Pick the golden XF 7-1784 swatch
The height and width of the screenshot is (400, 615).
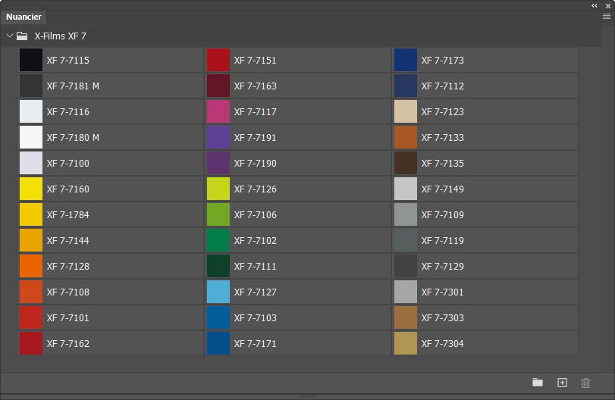(31, 214)
